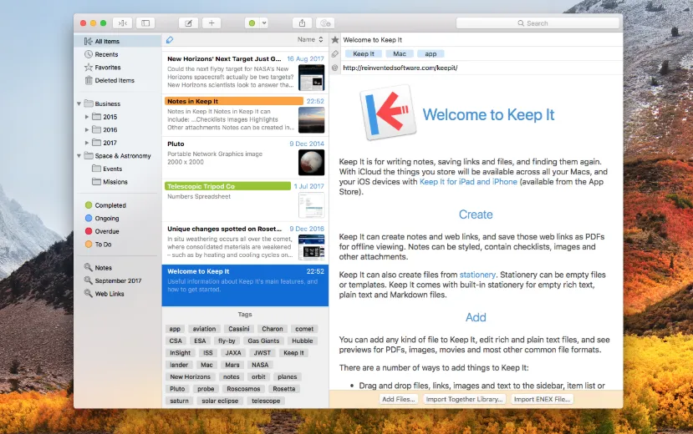Select the Missions folder
This screenshot has height=434, width=693.
(x=117, y=182)
